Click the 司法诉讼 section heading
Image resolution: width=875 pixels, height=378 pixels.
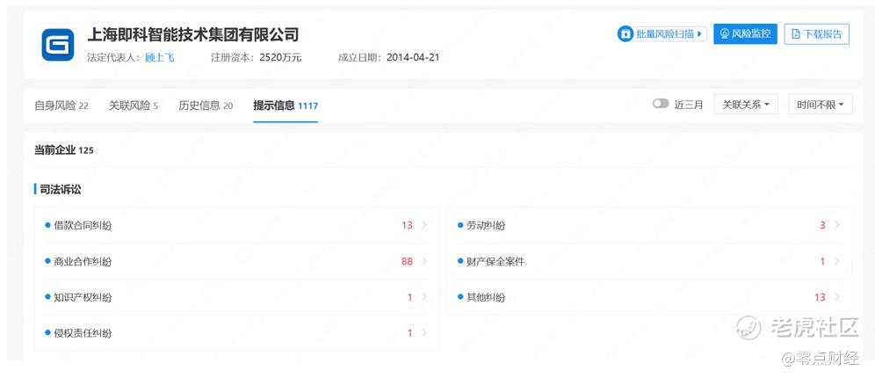[x=61, y=190]
